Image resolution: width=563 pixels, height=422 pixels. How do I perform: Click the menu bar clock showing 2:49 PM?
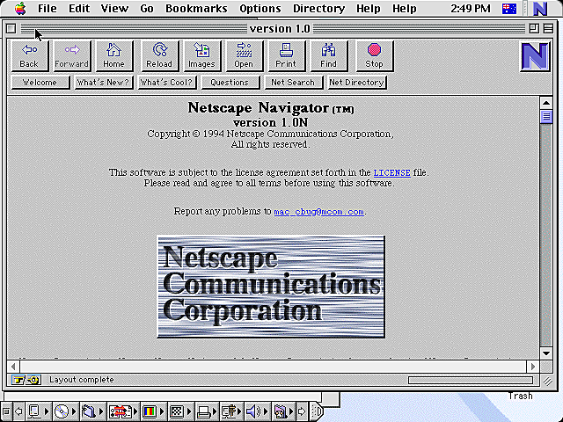click(471, 8)
